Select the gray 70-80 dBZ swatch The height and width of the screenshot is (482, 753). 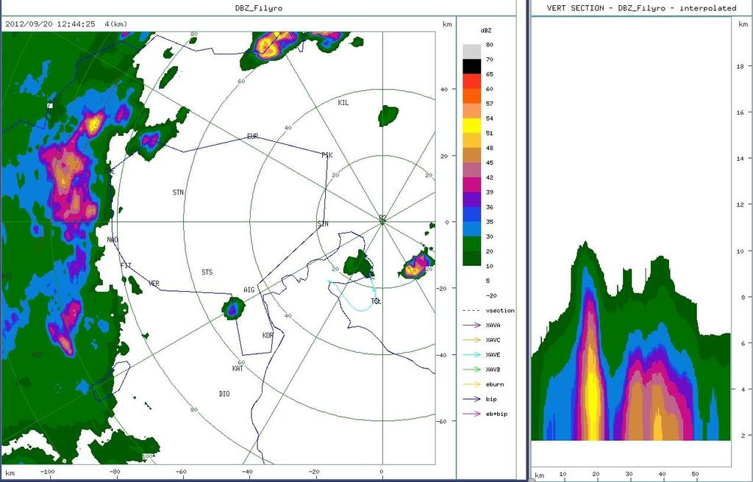471,52
